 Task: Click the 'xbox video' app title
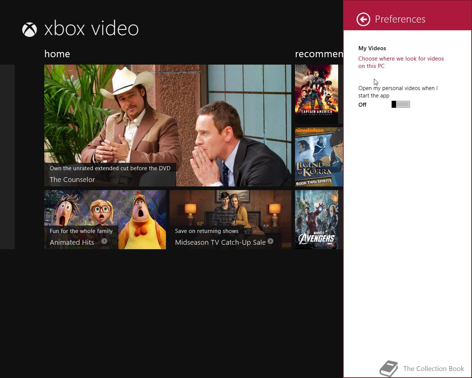click(x=91, y=29)
